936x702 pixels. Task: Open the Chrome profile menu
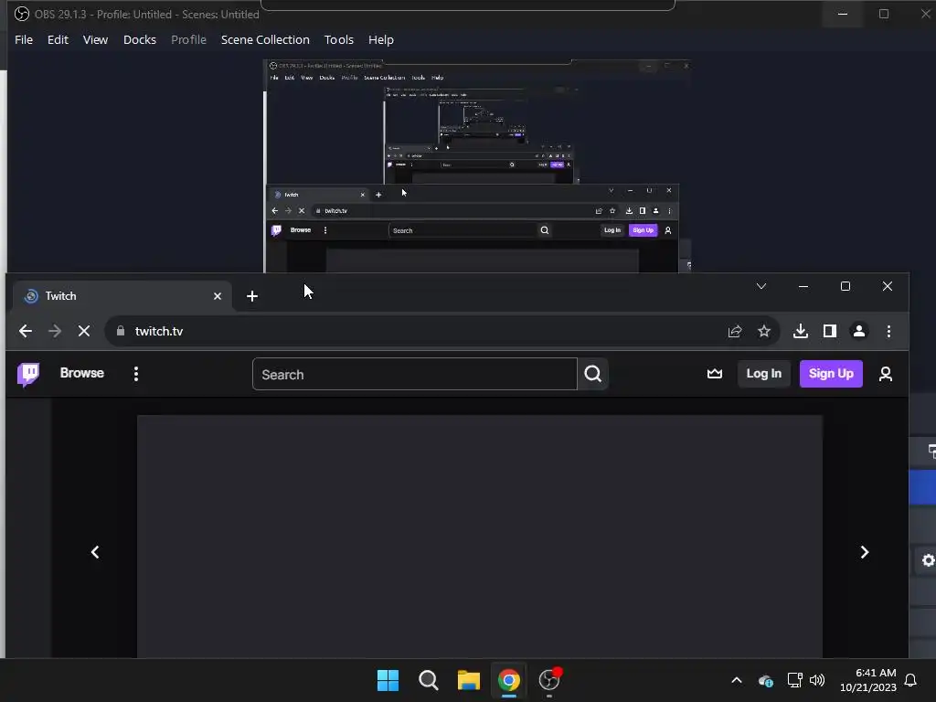click(859, 331)
